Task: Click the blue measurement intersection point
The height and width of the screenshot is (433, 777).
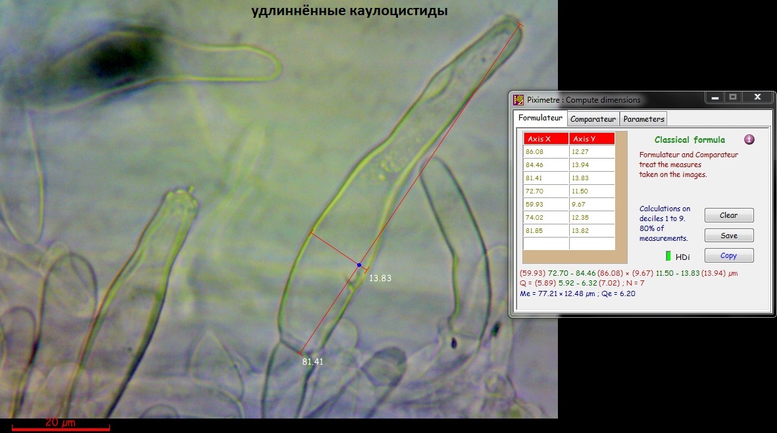Action: tap(359, 265)
